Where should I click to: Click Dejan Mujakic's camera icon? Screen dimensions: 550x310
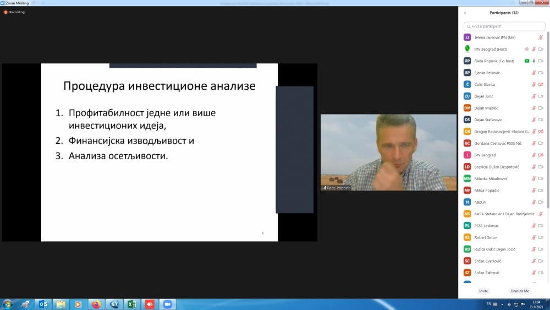(541, 108)
